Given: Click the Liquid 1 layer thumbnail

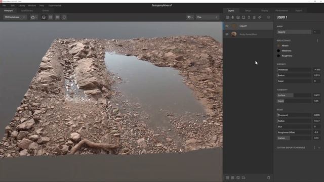Looking at the screenshot, I should (x=234, y=26).
